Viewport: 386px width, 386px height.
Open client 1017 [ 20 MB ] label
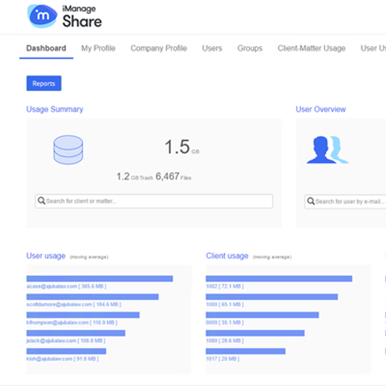223,359
